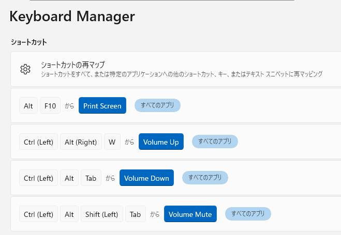Viewport: 341px width, 235px height.
Task: Select the Shift (Left) key chip
Action: 102,214
